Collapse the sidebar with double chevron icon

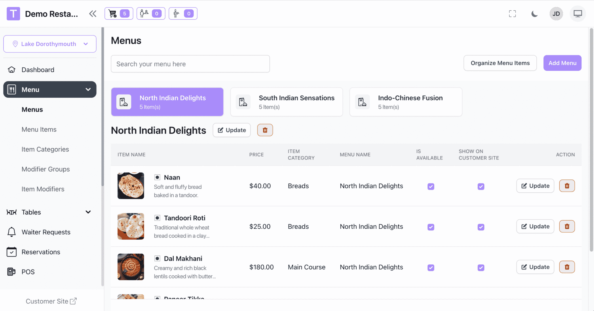point(93,14)
